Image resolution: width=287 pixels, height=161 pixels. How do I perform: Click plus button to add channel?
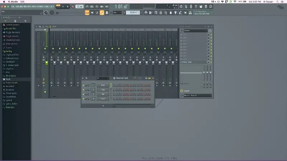(103, 106)
